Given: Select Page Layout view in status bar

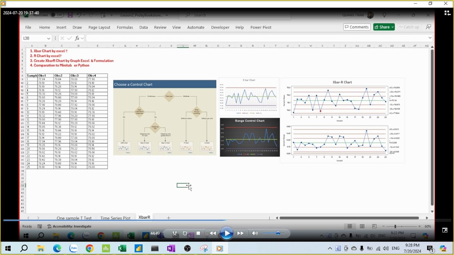Looking at the screenshot, I should [x=362, y=226].
